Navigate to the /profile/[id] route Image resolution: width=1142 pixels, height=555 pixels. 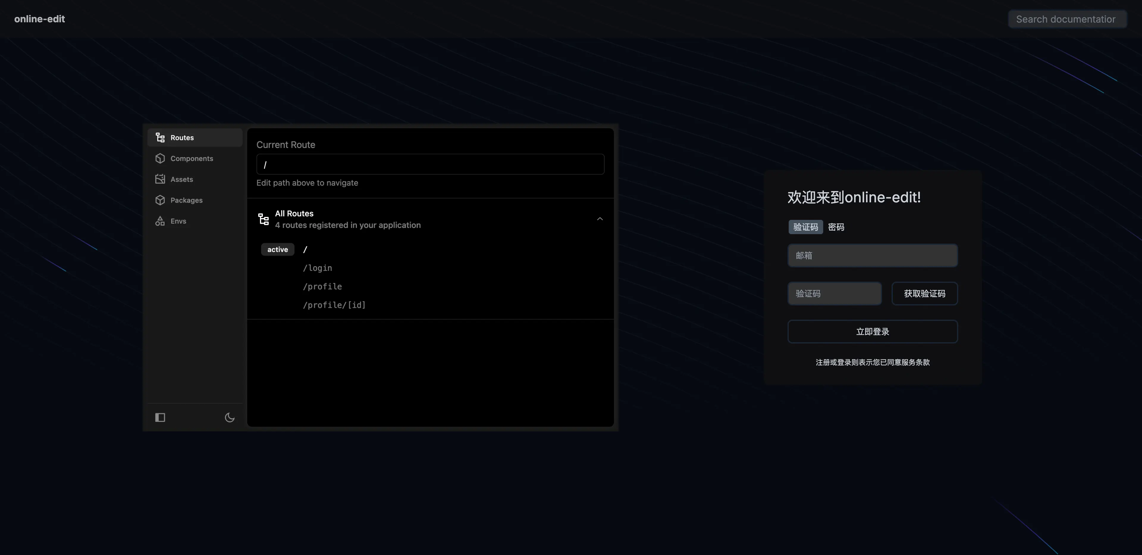(x=334, y=305)
